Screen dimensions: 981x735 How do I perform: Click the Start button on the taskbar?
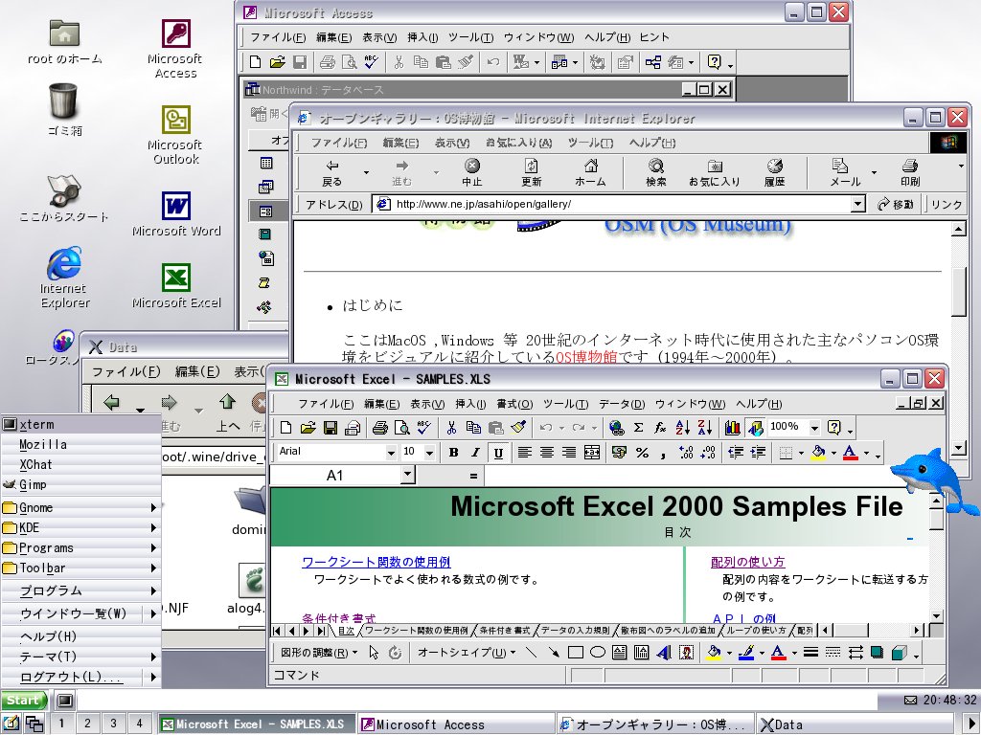(x=24, y=701)
